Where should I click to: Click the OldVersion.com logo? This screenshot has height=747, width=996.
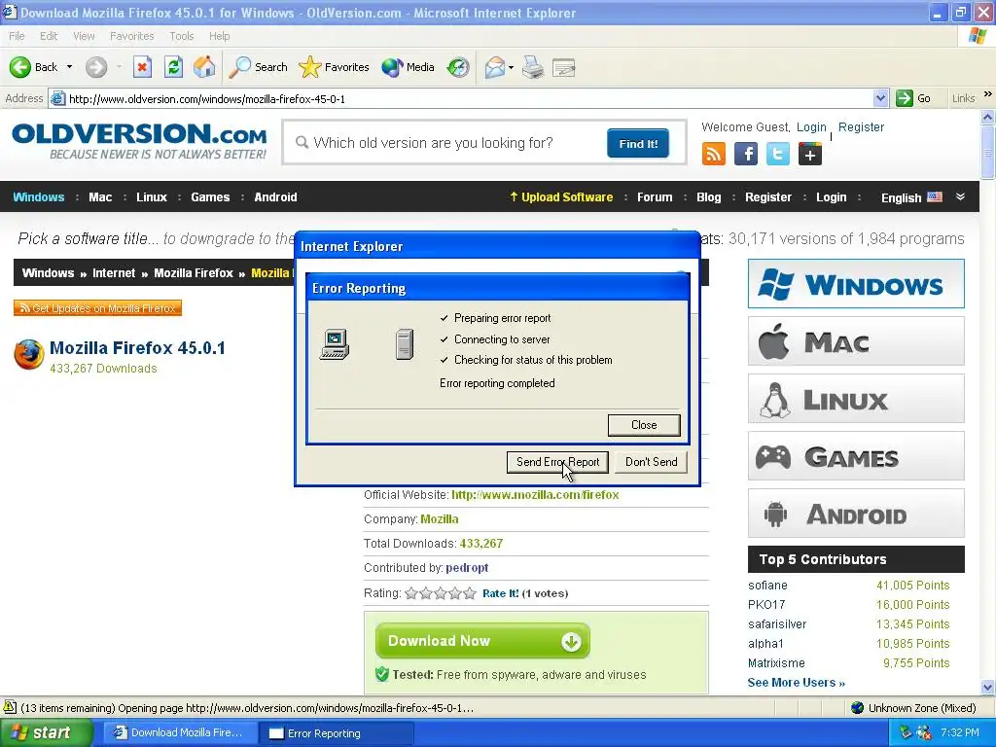(x=139, y=141)
